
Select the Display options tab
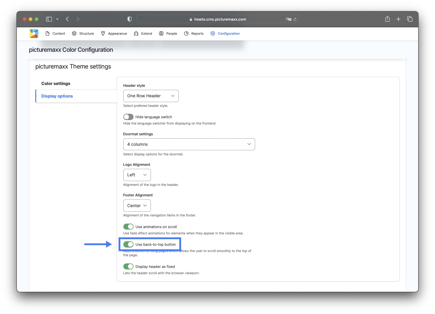(57, 96)
